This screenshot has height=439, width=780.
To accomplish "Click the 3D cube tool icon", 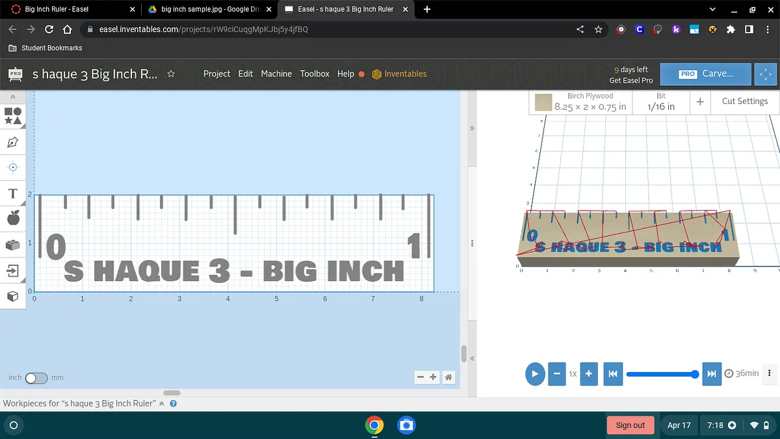I will point(13,297).
